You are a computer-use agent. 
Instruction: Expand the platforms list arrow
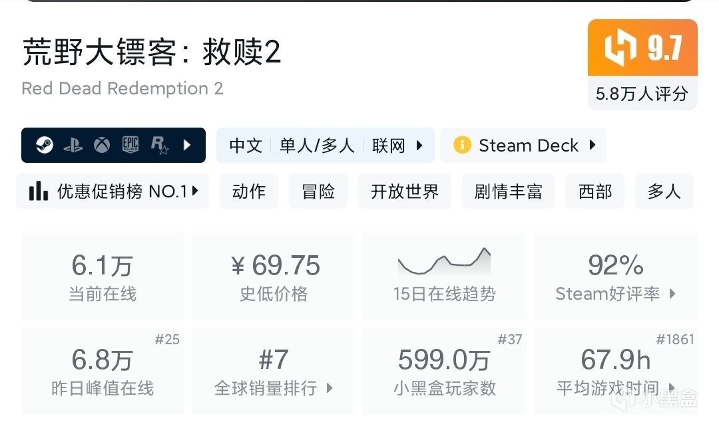(x=187, y=145)
